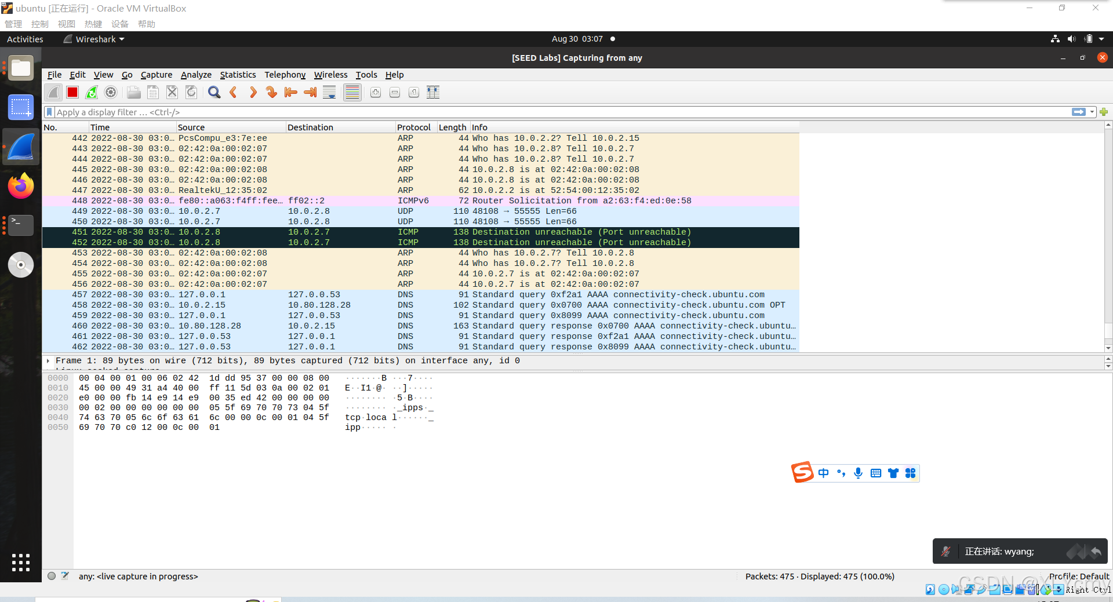Open the Telephony menu

click(285, 75)
